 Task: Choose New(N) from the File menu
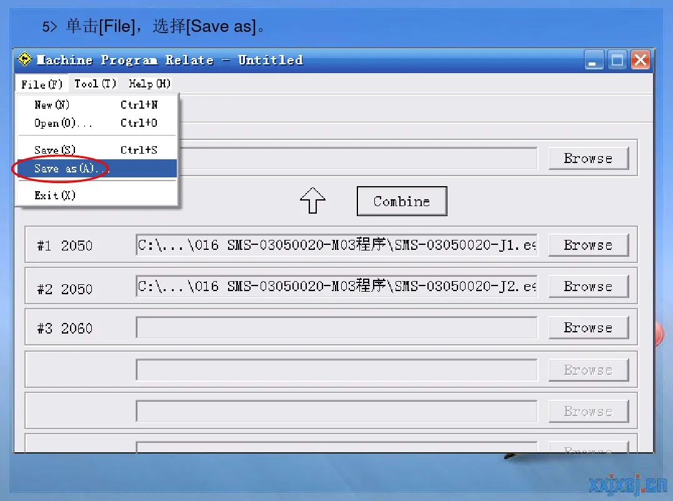(97, 105)
